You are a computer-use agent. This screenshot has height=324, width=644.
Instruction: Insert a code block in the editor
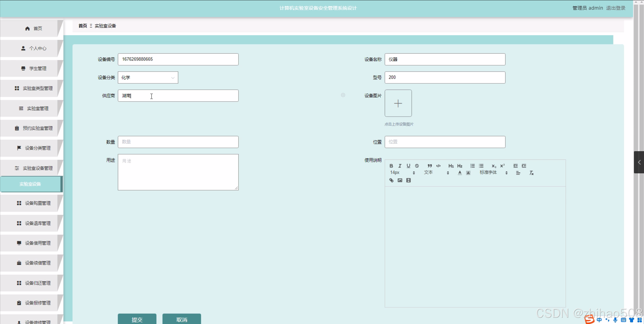point(438,166)
